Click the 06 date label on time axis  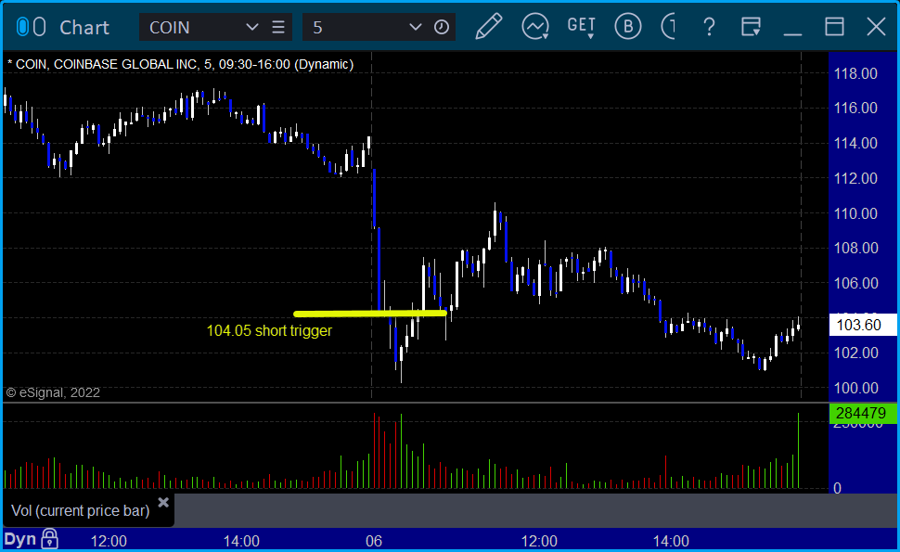[374, 541]
